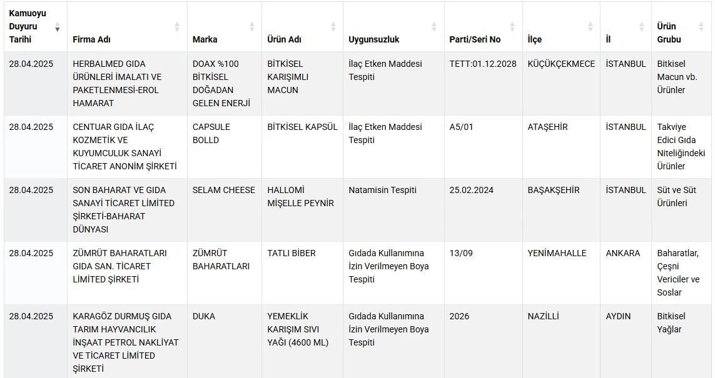This screenshot has width=715, height=378.
Task: Sort by İl column arrow icon
Action: pos(642,27)
